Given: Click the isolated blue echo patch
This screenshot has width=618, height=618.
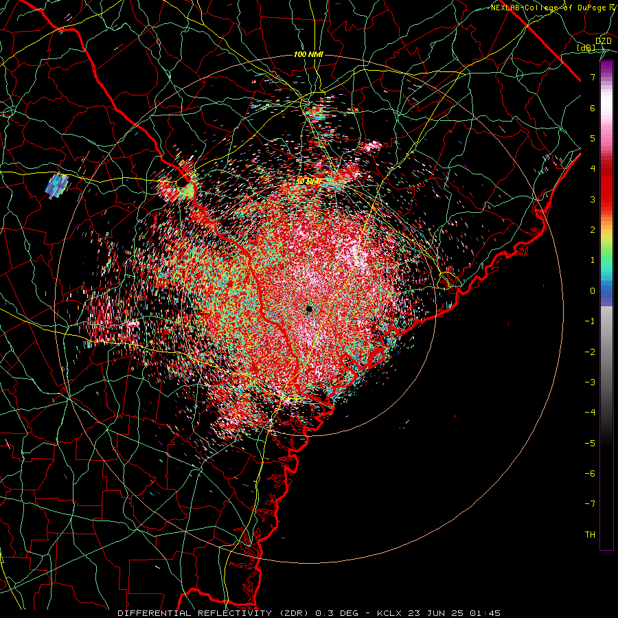Looking at the screenshot, I should point(57,185).
